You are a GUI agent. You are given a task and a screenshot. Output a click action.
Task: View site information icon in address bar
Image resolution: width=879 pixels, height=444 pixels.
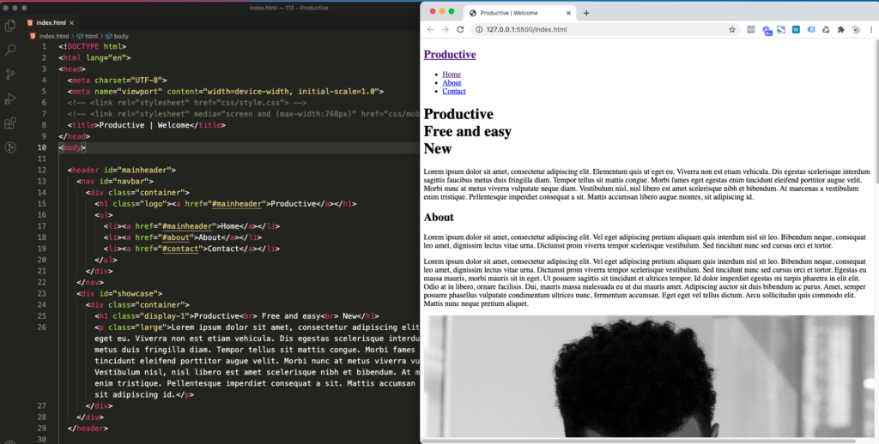[x=479, y=30]
